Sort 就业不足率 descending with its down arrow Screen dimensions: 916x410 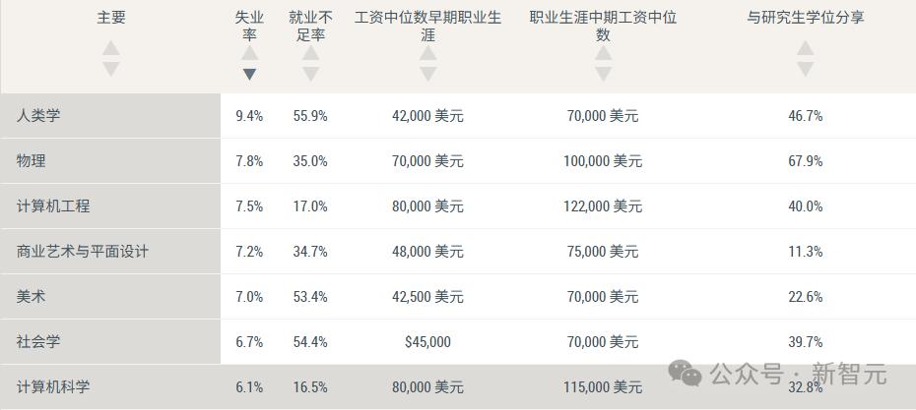pos(310,75)
